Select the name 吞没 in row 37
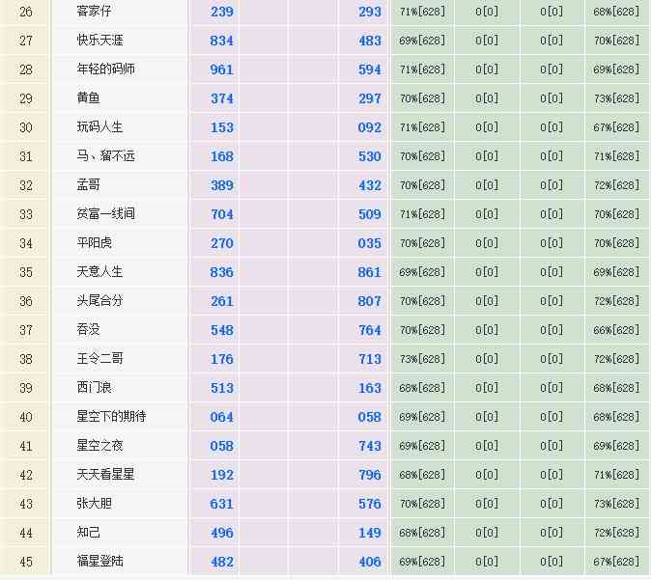 coord(88,330)
